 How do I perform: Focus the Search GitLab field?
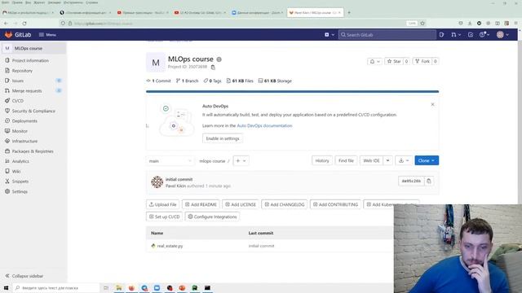[x=387, y=34]
